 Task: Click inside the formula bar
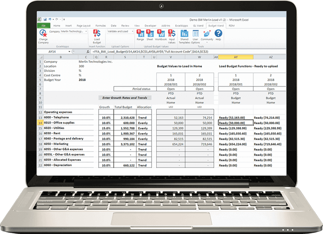[x=188, y=51]
